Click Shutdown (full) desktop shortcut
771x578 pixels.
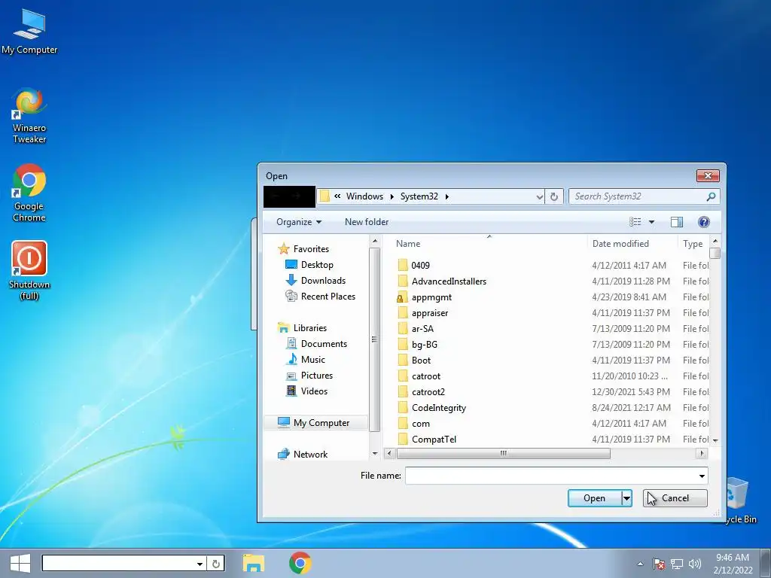29,270
